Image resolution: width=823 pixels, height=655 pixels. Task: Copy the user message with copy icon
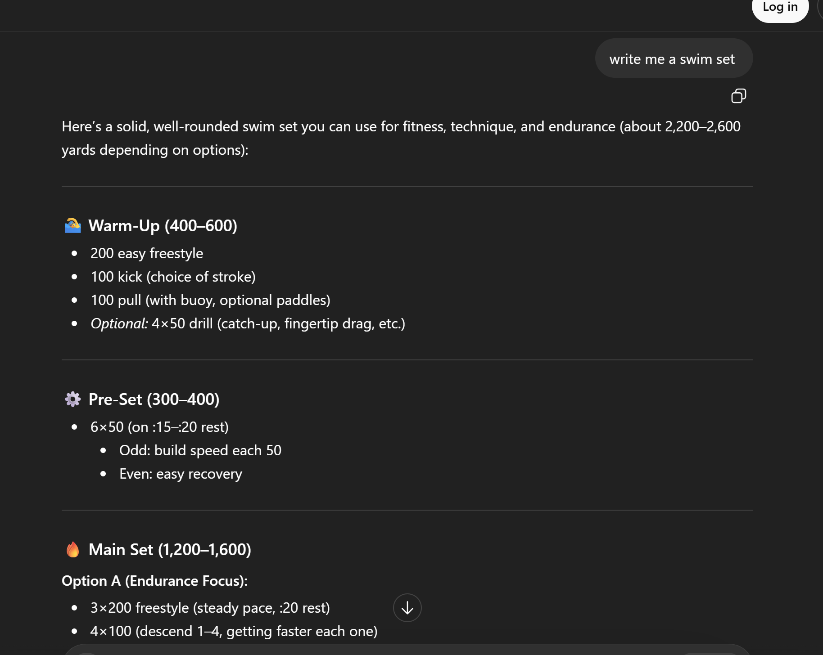point(738,96)
